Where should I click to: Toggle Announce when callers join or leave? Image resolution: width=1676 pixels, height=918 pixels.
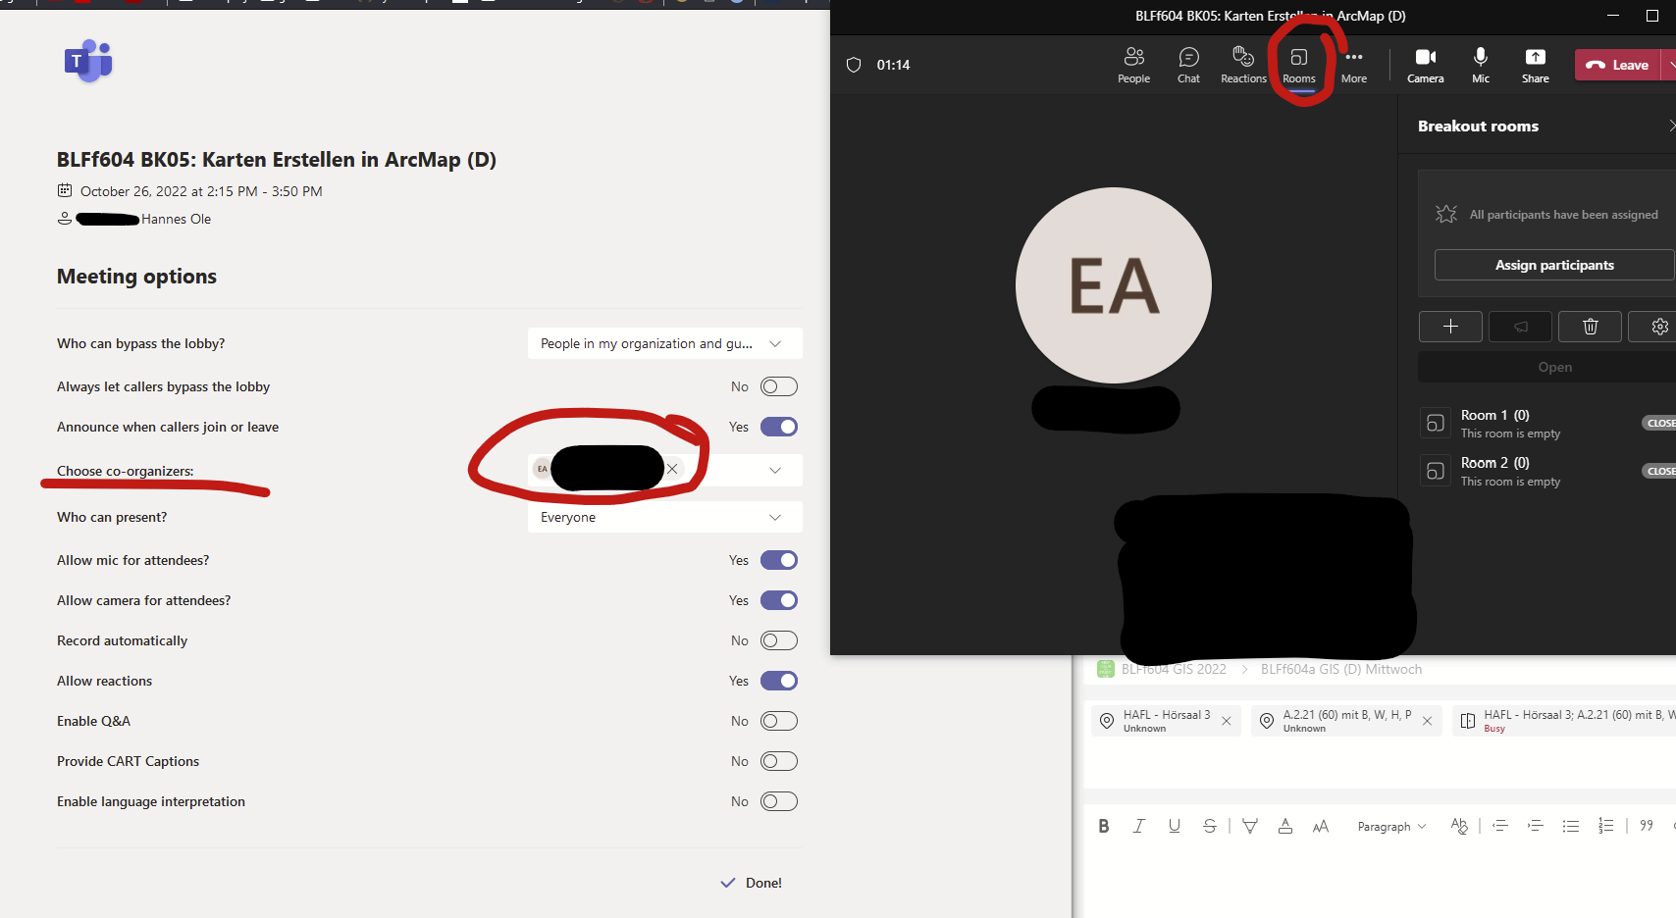(x=779, y=427)
